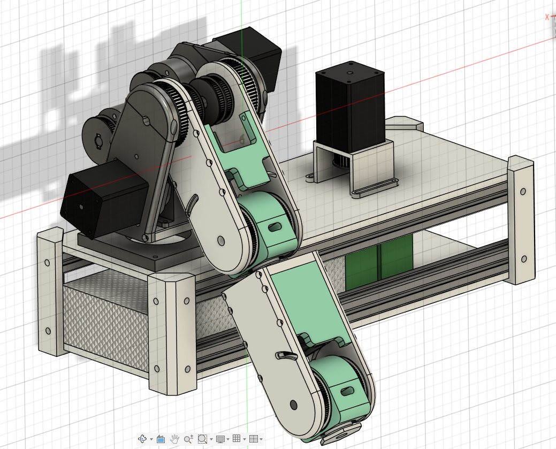Image resolution: width=556 pixels, height=449 pixels.
Task: Click the red X axis indicator
Action: 546,17
